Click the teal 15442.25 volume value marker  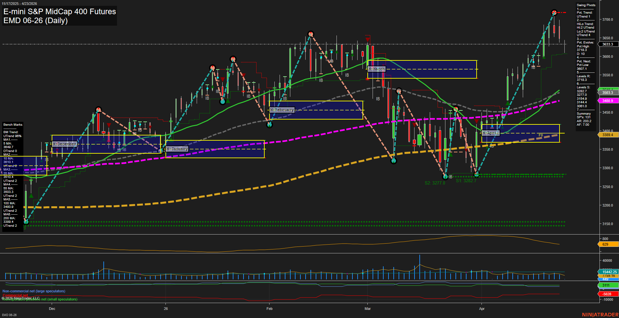pos(609,271)
